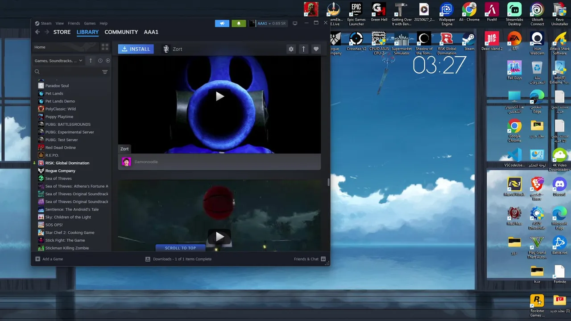Click the activity feed vertical scrollbar
This screenshot has height=321, width=571.
click(328, 182)
